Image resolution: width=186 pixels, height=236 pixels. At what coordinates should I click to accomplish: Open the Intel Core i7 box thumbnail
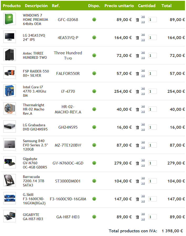10,90
